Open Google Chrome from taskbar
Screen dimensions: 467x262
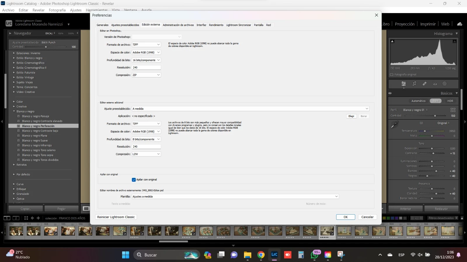[261, 255]
